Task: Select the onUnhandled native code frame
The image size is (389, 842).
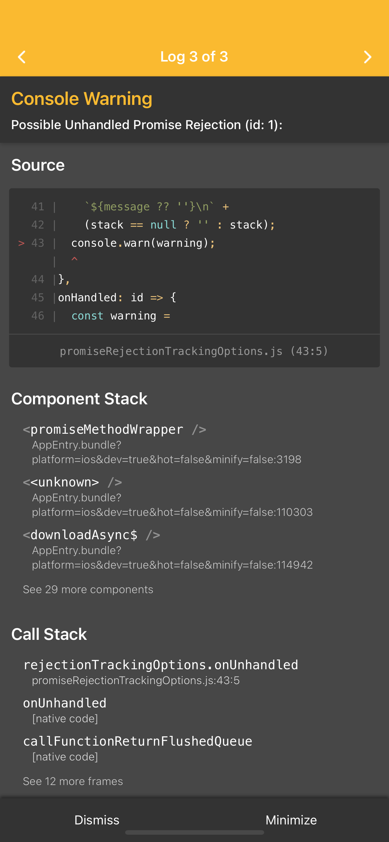Action: (65, 710)
